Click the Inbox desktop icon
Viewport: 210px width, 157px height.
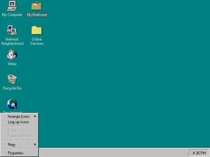(x=12, y=55)
